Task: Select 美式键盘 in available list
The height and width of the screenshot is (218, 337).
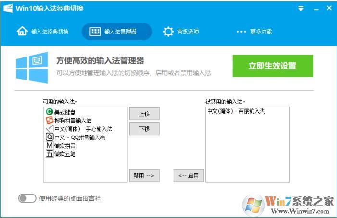Action: pos(85,112)
